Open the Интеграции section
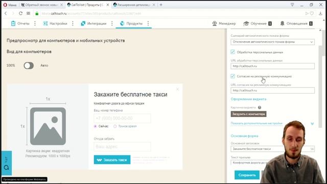Image resolution: width=327 pixels, height=184 pixels. point(94,24)
